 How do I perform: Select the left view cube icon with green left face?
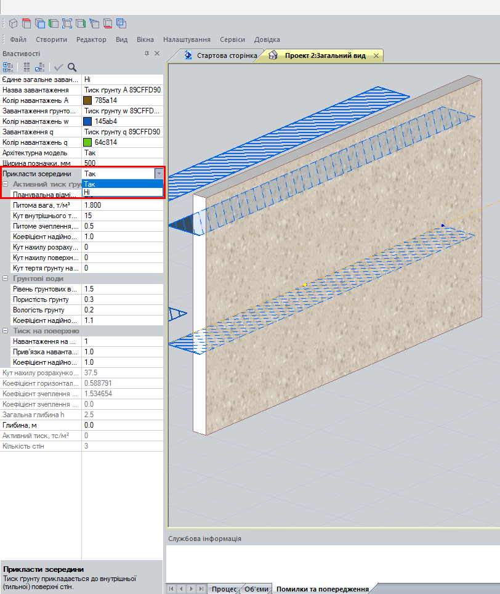point(54,23)
